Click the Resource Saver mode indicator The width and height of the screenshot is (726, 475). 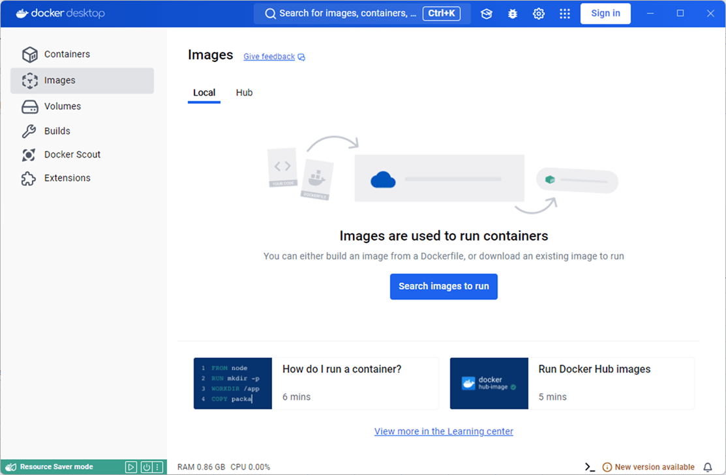(x=56, y=467)
